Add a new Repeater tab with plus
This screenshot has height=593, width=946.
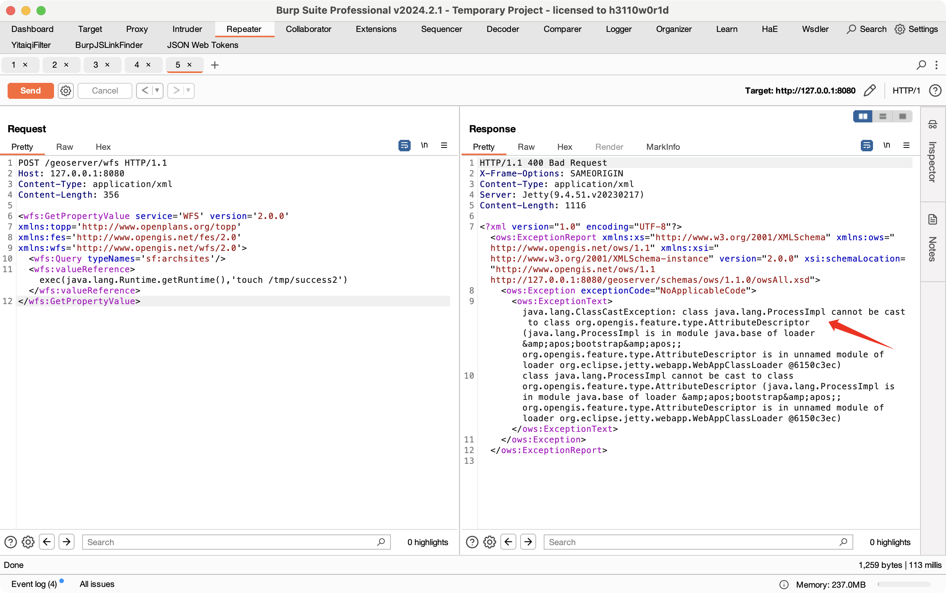pos(214,65)
